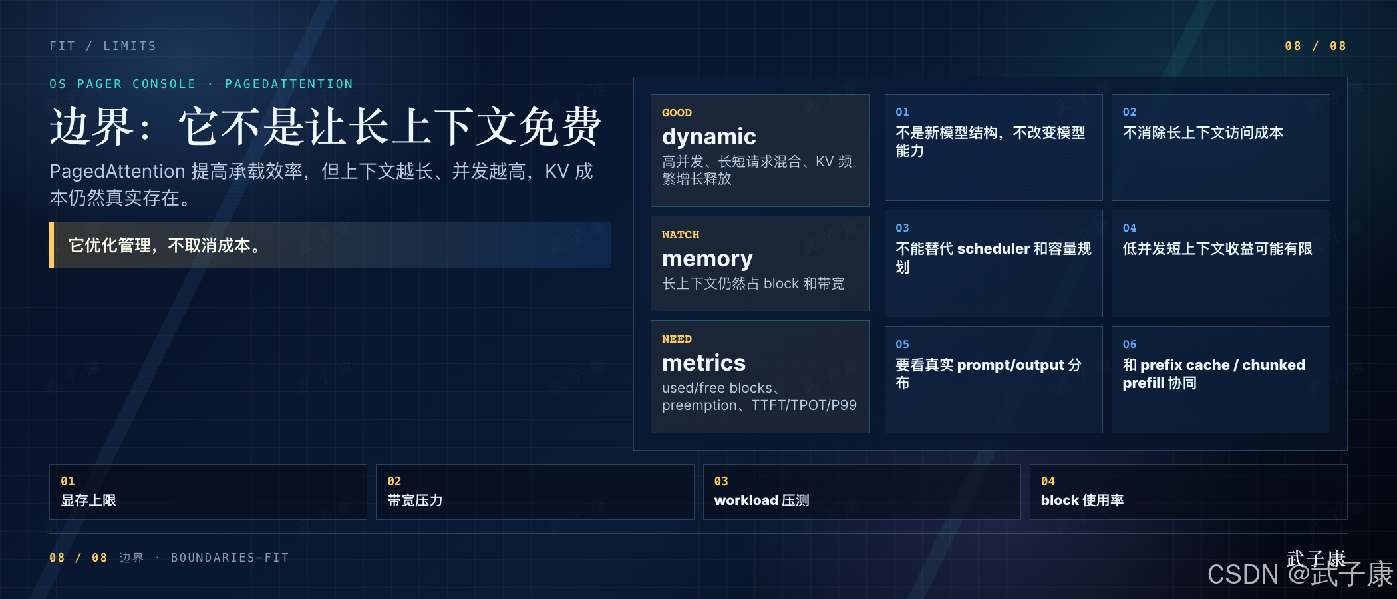This screenshot has height=599, width=1397.
Task: Select the bottom card 02 带宽压力
Action: pyautogui.click(x=535, y=491)
